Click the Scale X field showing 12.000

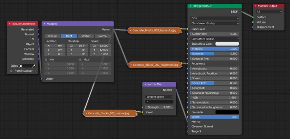100,46
